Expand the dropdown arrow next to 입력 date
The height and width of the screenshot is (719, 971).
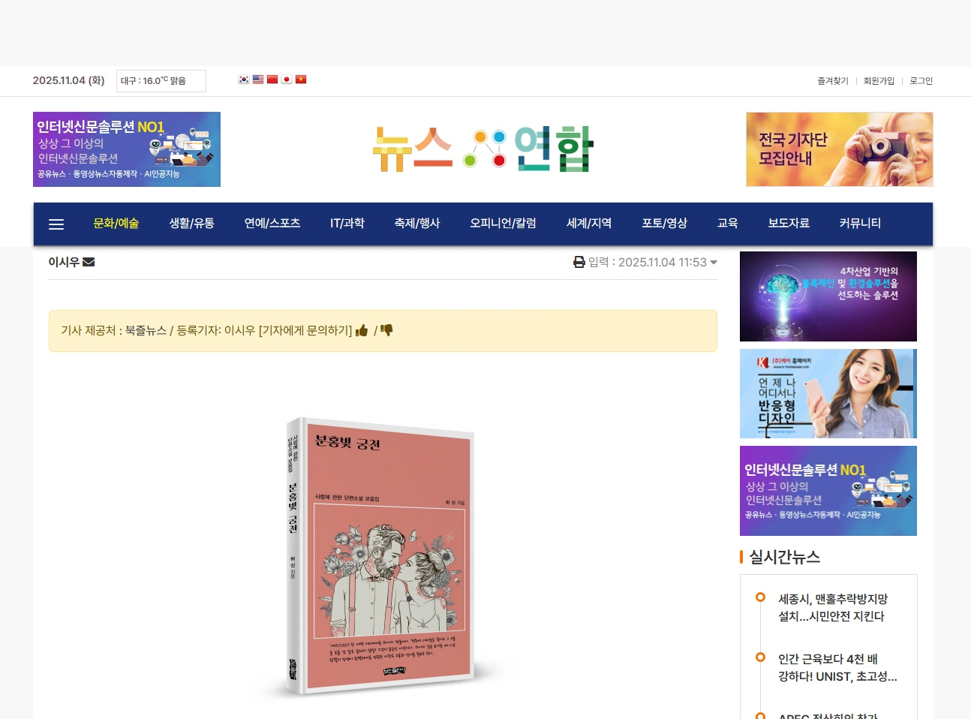tap(714, 263)
